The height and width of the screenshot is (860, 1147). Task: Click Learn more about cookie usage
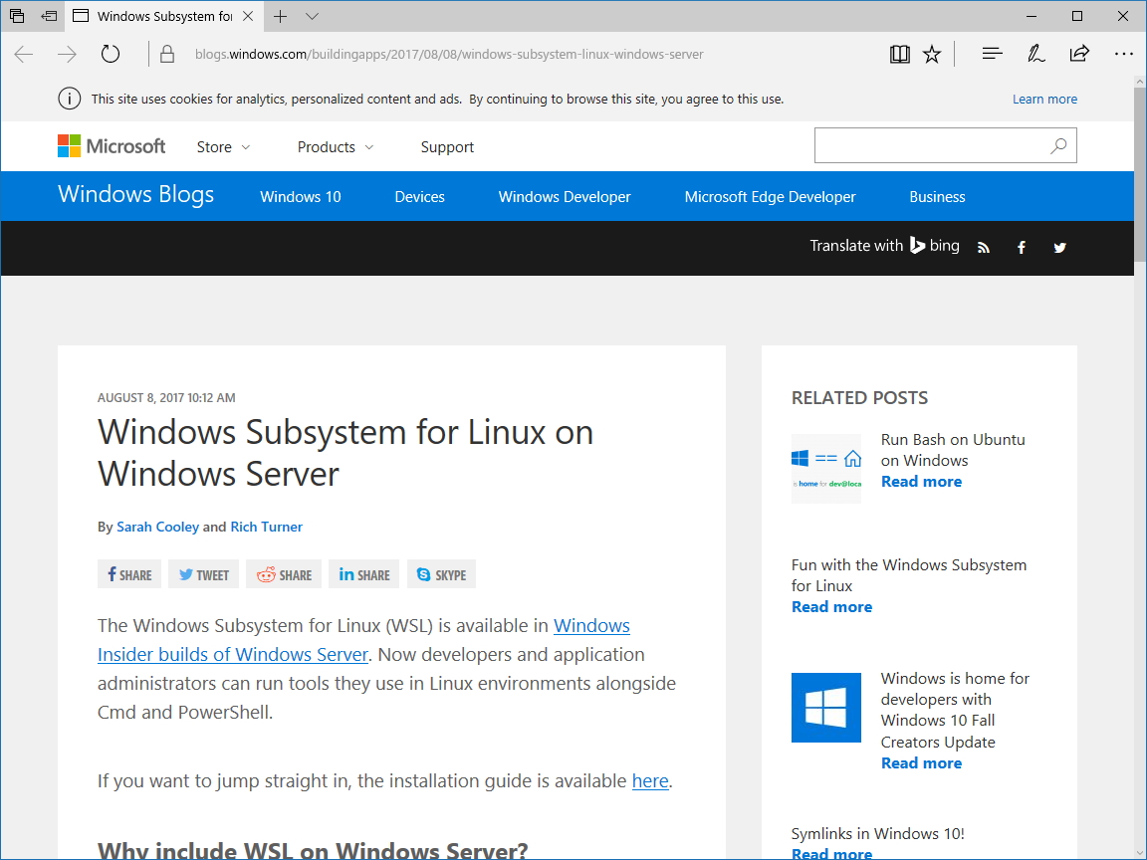pyautogui.click(x=1044, y=99)
